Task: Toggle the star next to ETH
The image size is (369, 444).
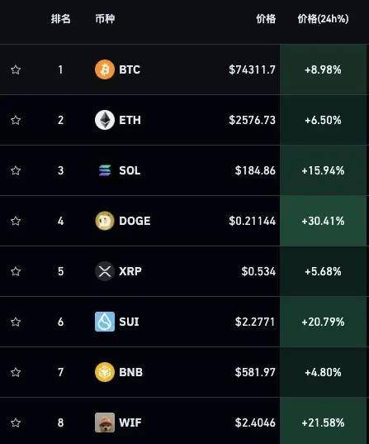Action: 16,120
